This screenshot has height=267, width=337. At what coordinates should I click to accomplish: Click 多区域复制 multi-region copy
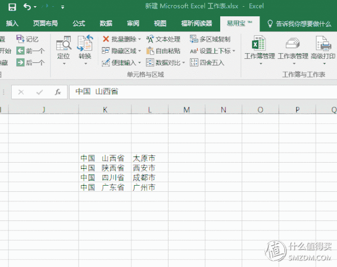point(210,39)
